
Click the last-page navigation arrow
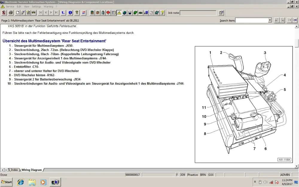57,13
